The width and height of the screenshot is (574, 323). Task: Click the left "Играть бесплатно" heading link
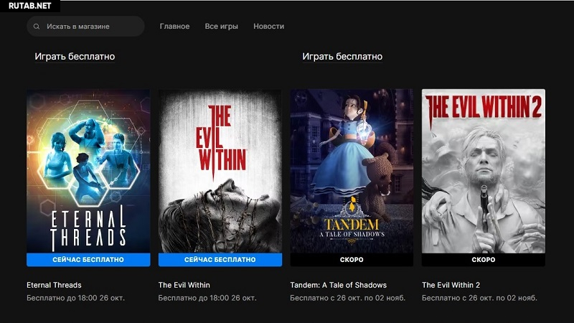click(75, 56)
